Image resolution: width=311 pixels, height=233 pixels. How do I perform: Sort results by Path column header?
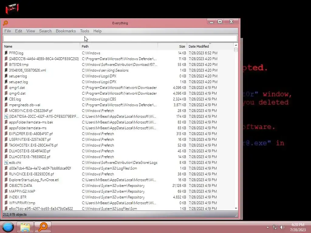click(119, 46)
